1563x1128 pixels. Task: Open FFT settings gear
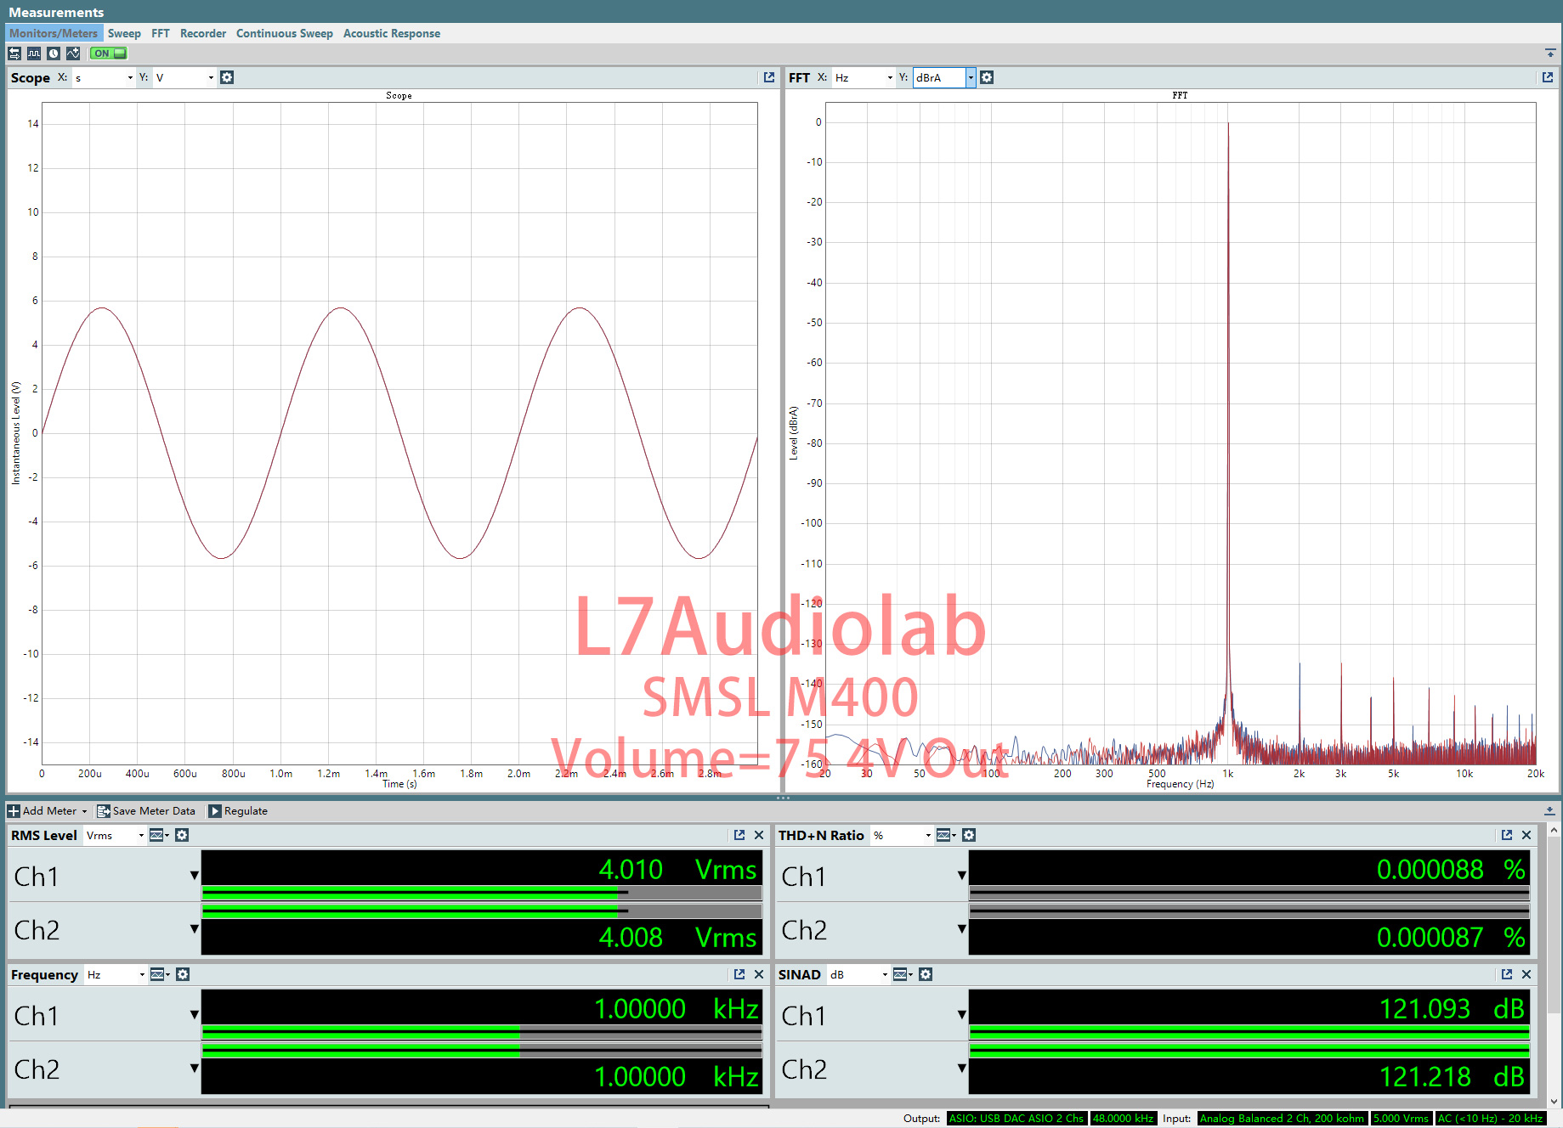987,77
